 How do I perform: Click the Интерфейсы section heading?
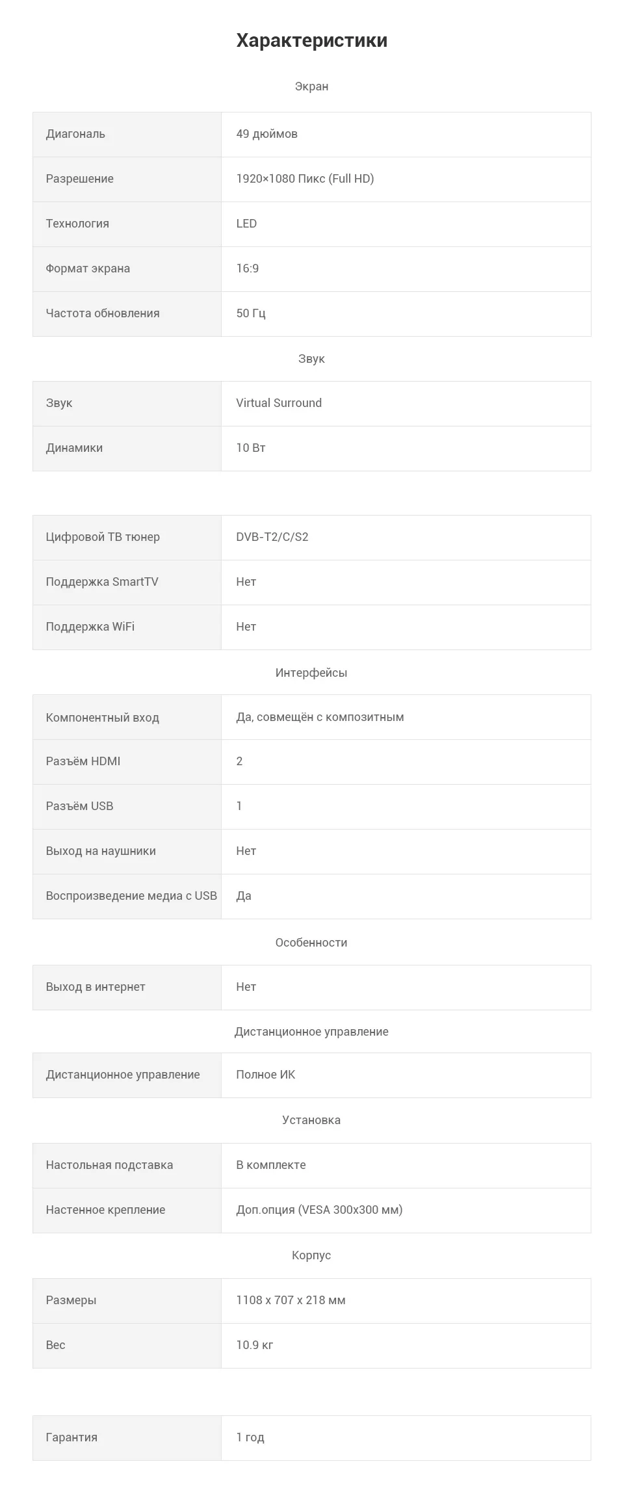(x=311, y=673)
